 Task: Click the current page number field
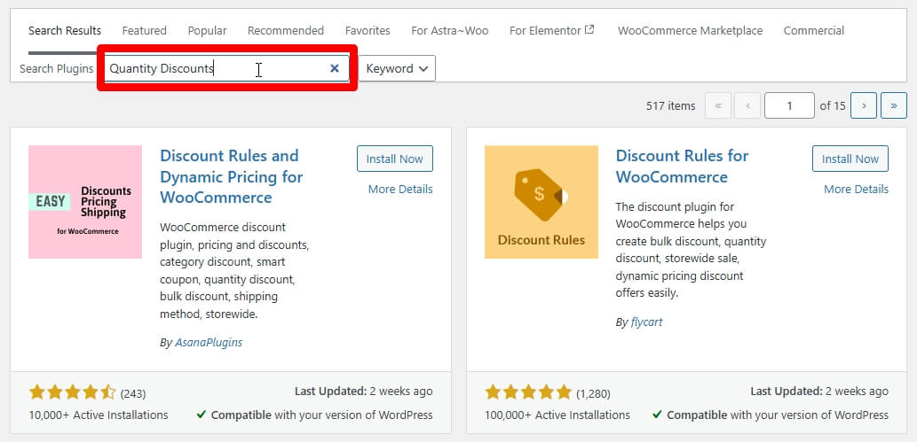click(x=789, y=105)
